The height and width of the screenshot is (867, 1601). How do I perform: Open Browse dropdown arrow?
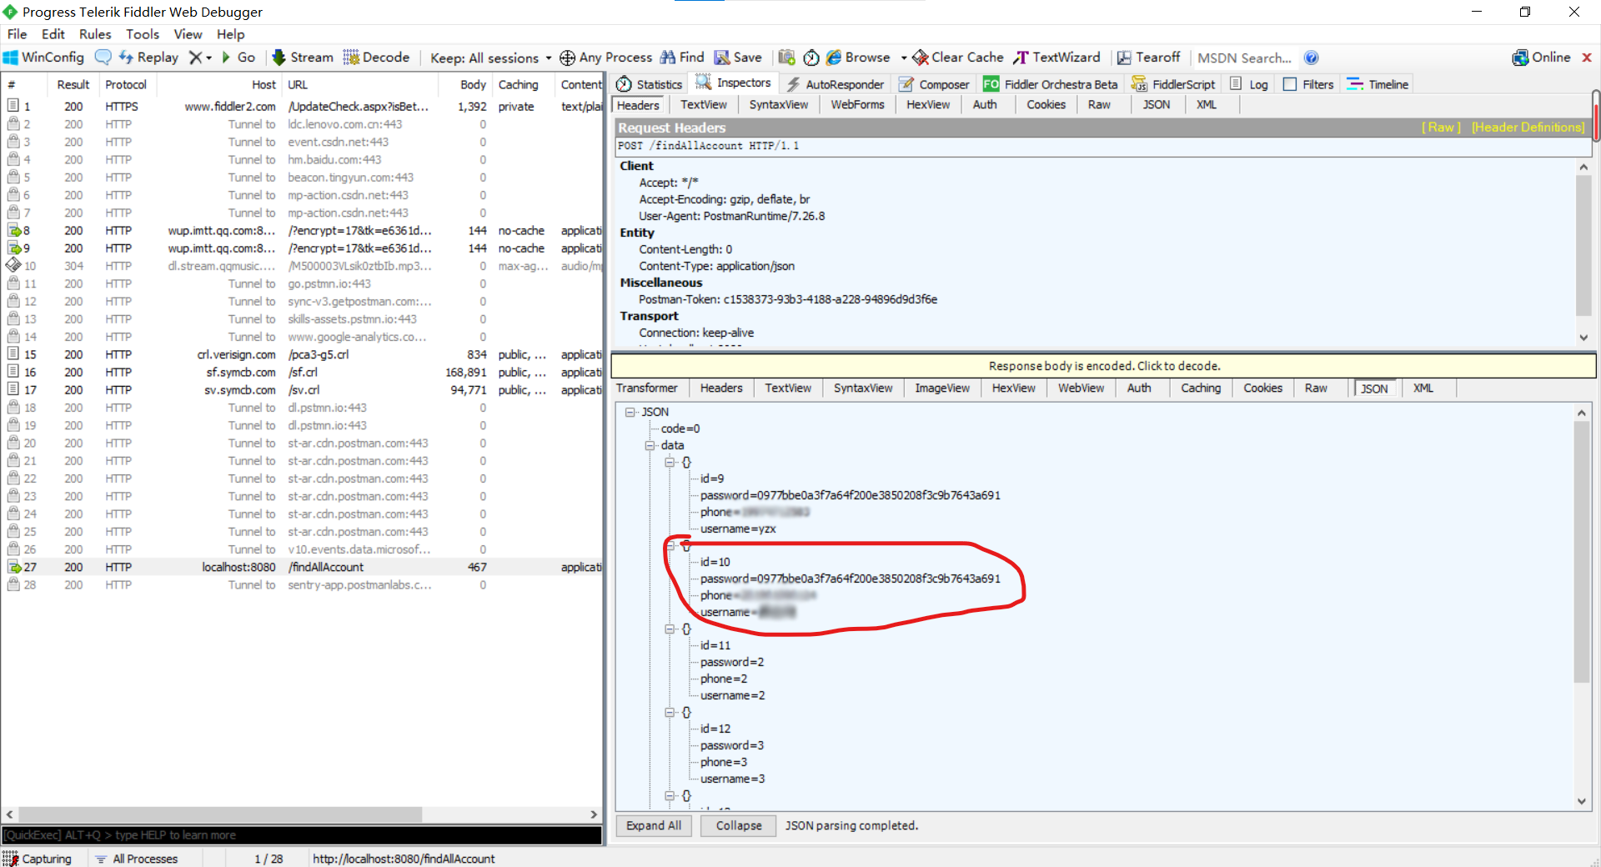904,58
